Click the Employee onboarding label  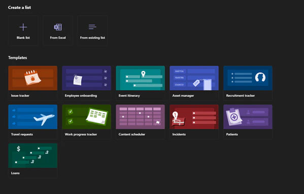[81, 95]
